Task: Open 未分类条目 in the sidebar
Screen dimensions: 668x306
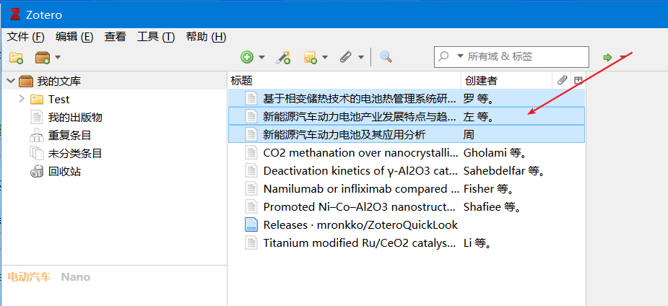Action: (75, 154)
